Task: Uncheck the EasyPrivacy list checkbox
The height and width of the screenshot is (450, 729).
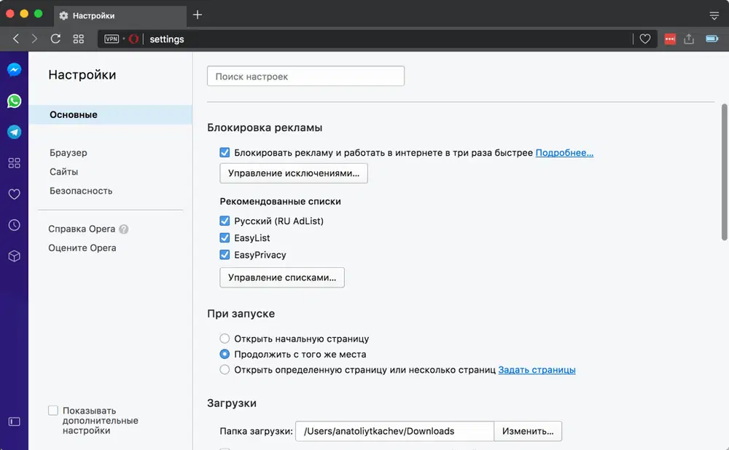Action: pos(225,255)
